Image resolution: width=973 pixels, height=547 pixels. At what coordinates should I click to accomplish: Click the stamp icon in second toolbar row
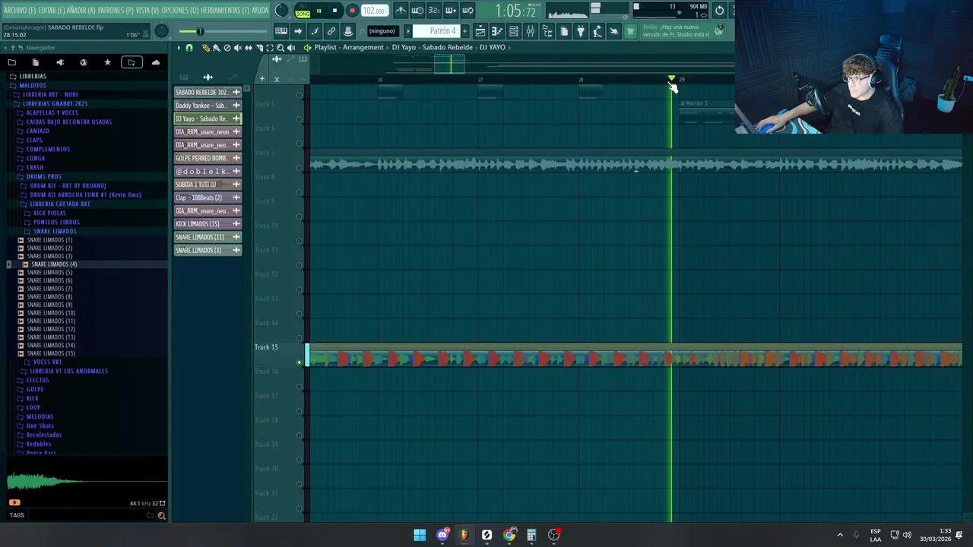[x=348, y=31]
